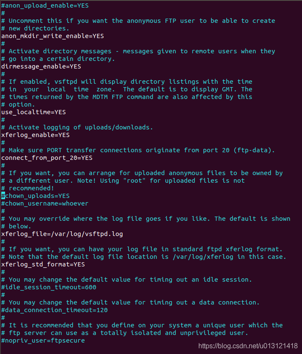Click the xferlog_std_format=YES line

click(43, 264)
